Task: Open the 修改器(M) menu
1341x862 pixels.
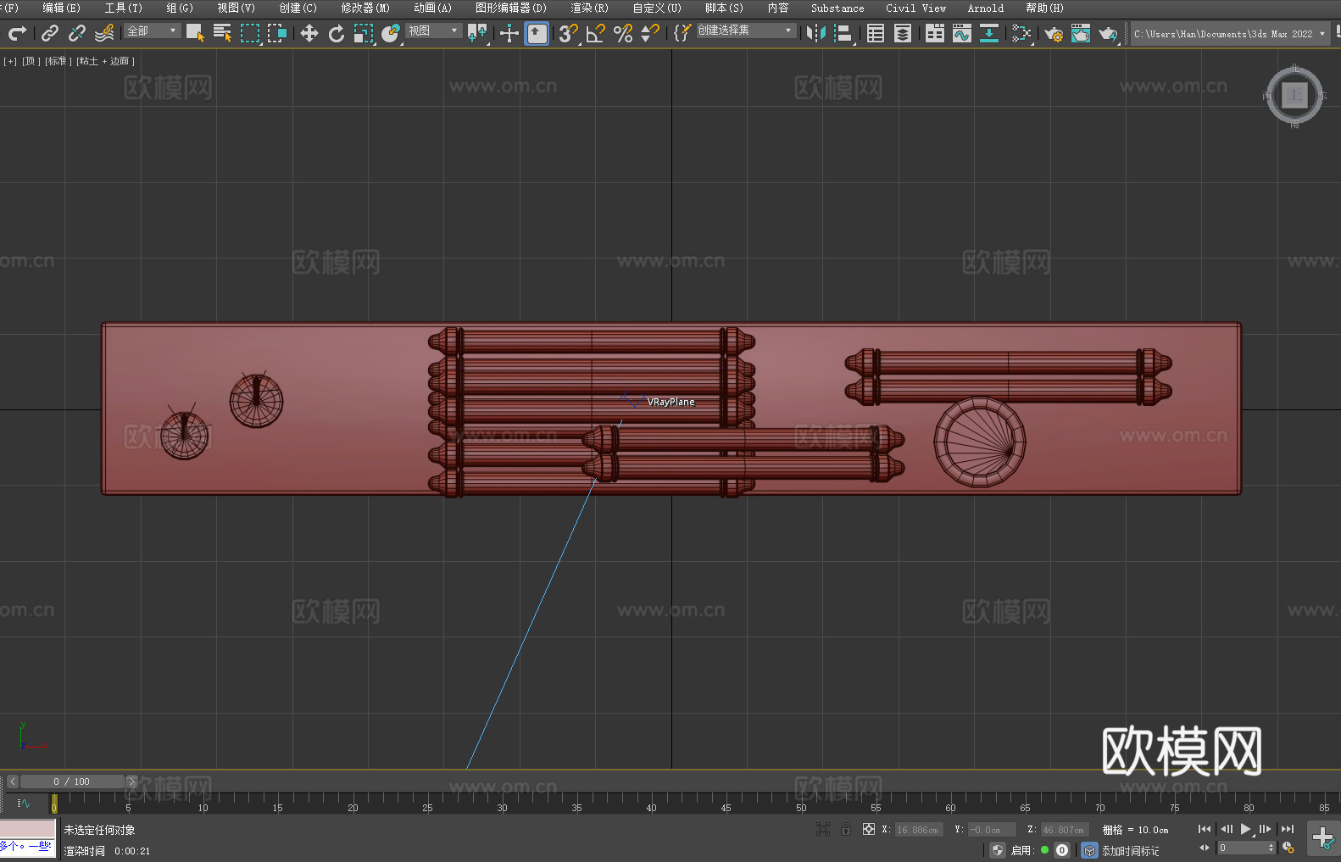Action: [365, 8]
